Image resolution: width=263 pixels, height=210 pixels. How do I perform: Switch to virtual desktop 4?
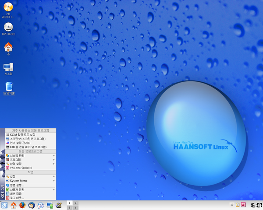(x=75, y=208)
